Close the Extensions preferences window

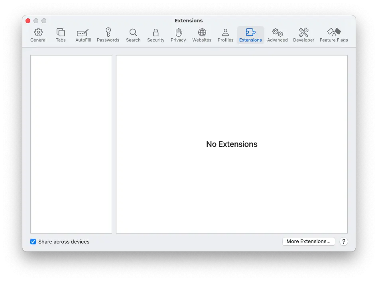click(x=28, y=20)
